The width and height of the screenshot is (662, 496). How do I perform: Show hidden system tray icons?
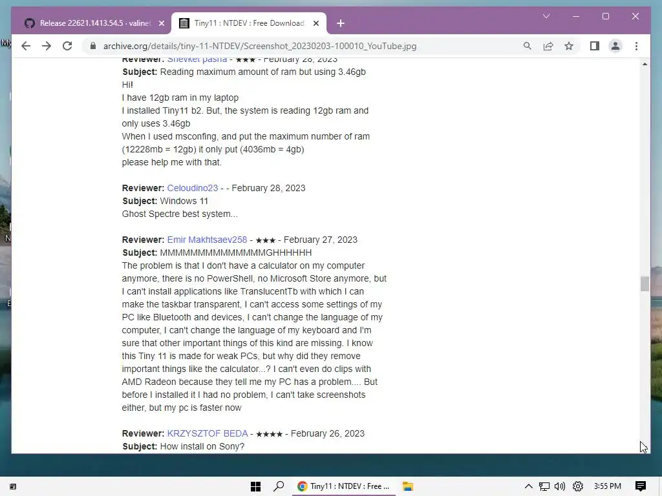coord(528,486)
